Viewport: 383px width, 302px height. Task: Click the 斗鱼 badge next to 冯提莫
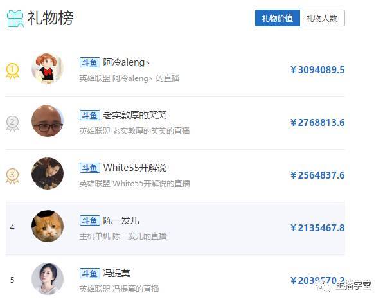89,273
